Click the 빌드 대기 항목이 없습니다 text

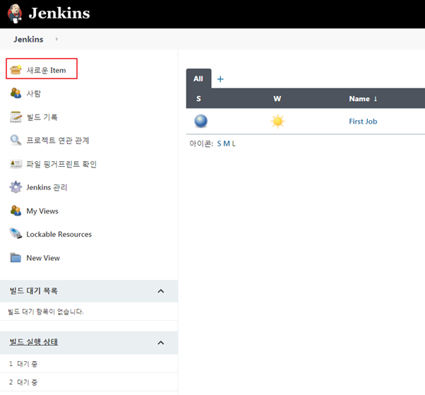[46, 312]
